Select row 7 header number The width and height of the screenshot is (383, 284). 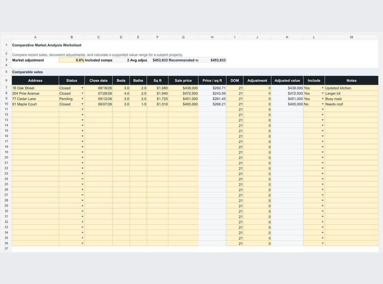coord(6,88)
